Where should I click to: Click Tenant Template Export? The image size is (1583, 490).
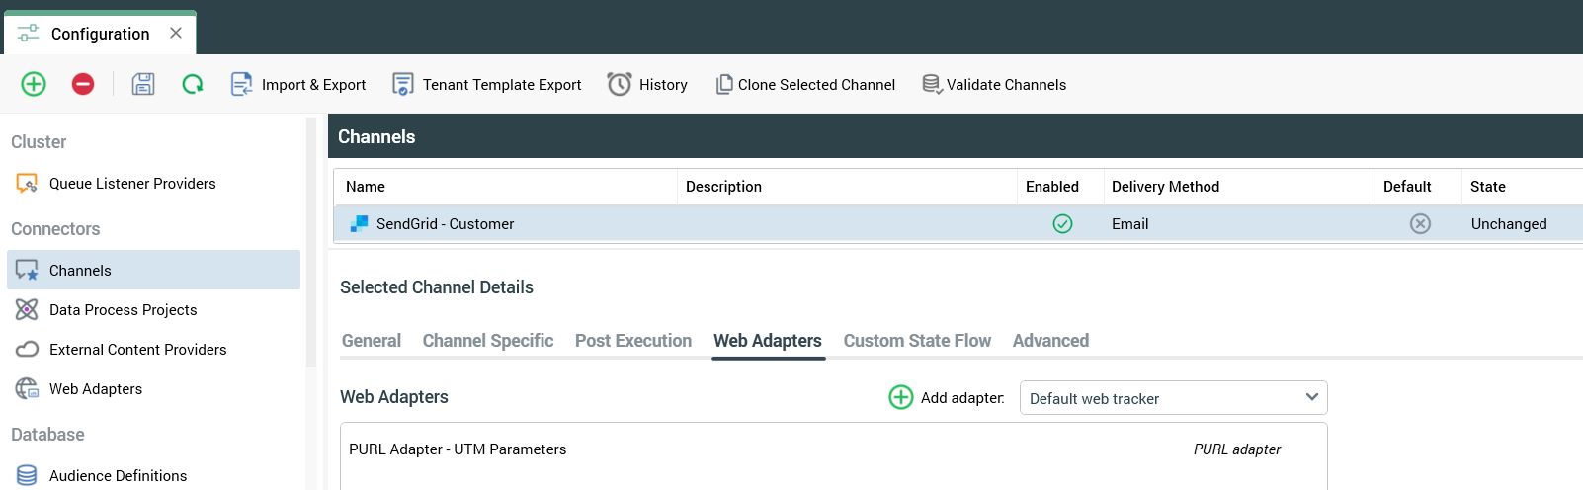click(x=487, y=85)
